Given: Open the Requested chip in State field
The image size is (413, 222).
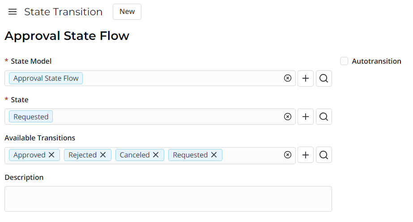Looking at the screenshot, I should pyautogui.click(x=31, y=117).
